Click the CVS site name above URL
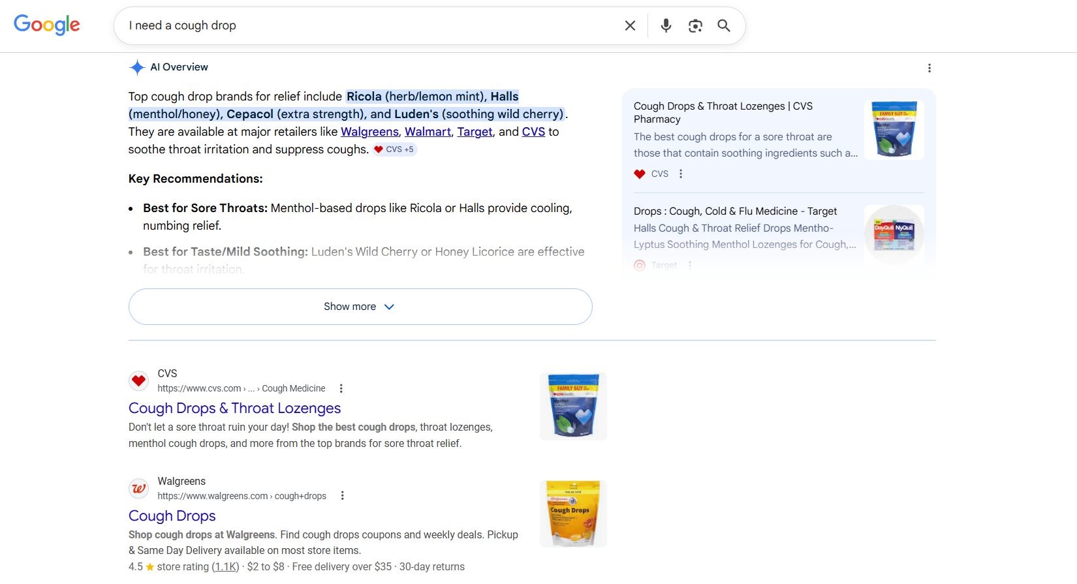 click(167, 373)
